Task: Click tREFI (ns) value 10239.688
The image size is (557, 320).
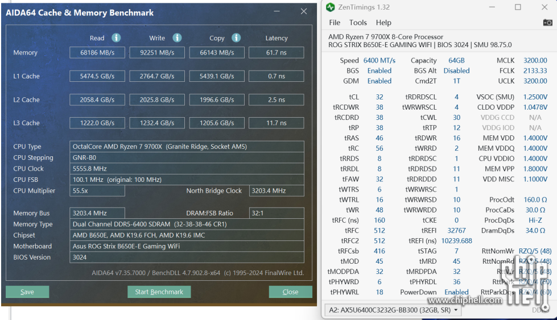Action: (456, 240)
